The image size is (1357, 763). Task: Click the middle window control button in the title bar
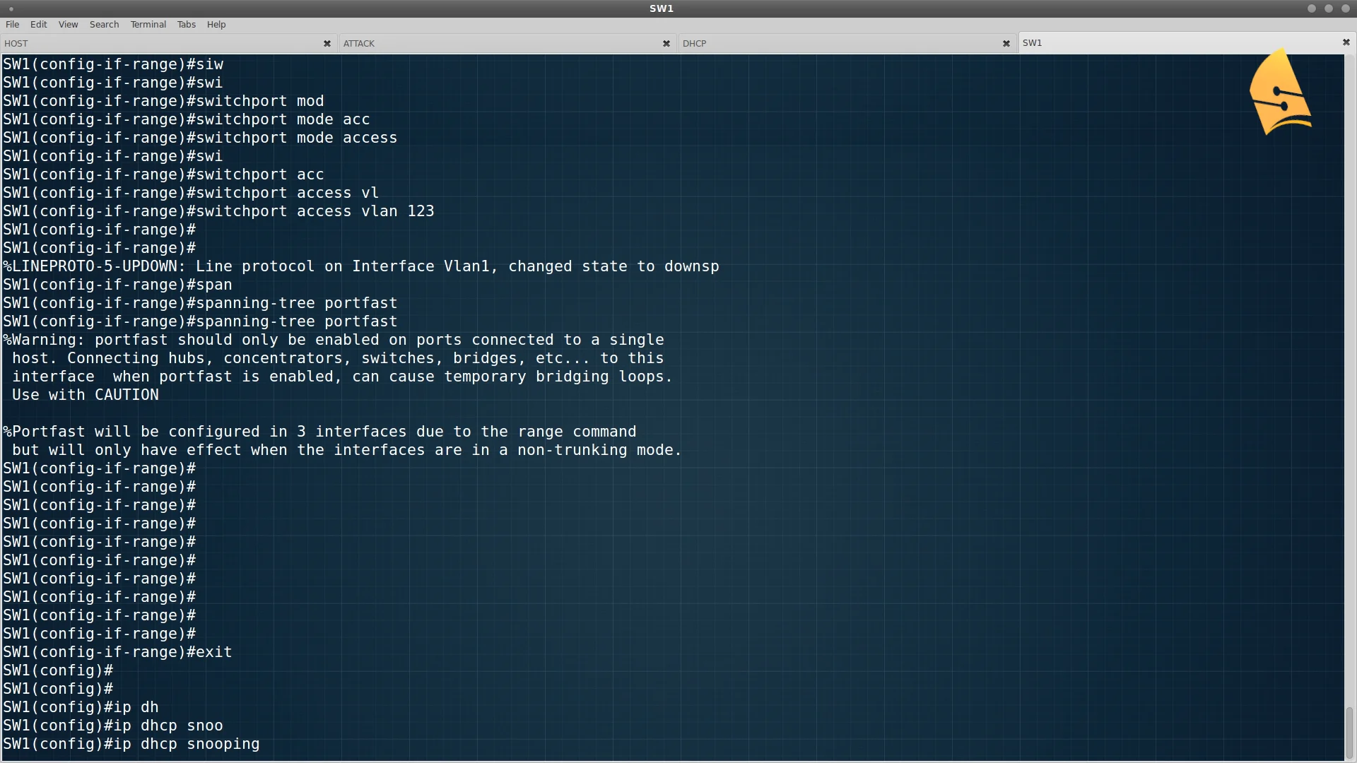pyautogui.click(x=1328, y=8)
